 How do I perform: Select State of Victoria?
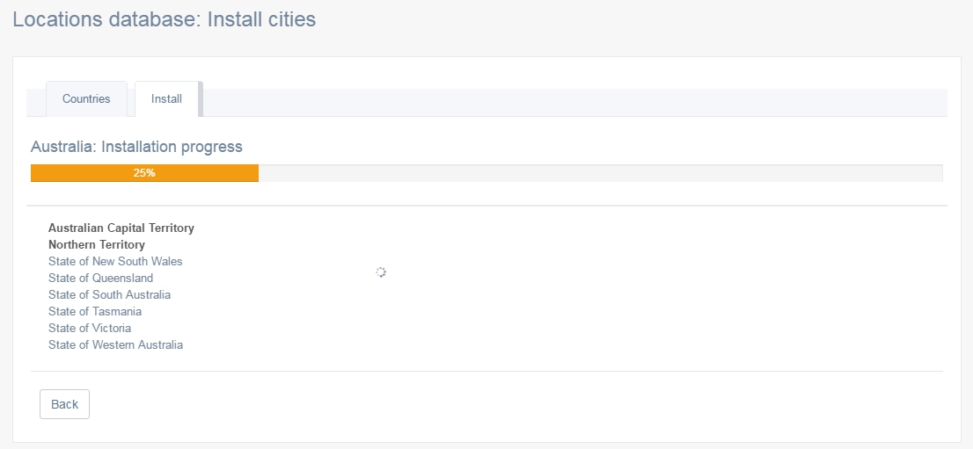pyautogui.click(x=90, y=329)
